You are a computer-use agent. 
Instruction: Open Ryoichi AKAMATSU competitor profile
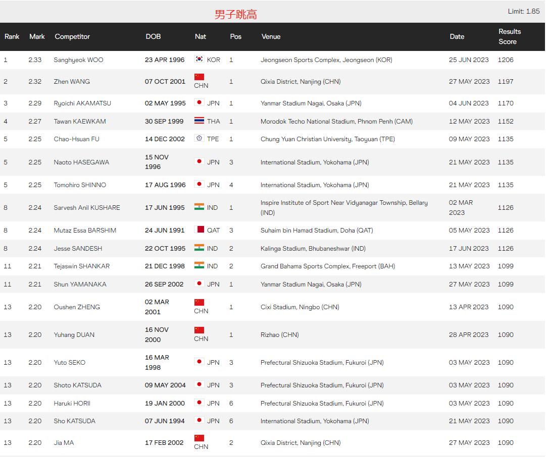[x=82, y=103]
